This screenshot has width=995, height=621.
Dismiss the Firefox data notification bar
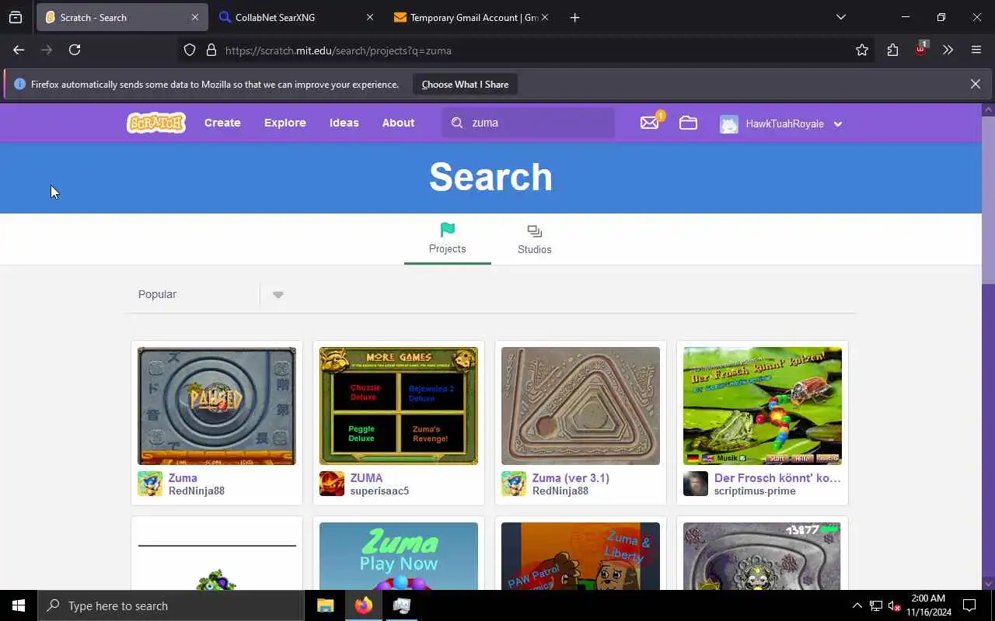[976, 84]
